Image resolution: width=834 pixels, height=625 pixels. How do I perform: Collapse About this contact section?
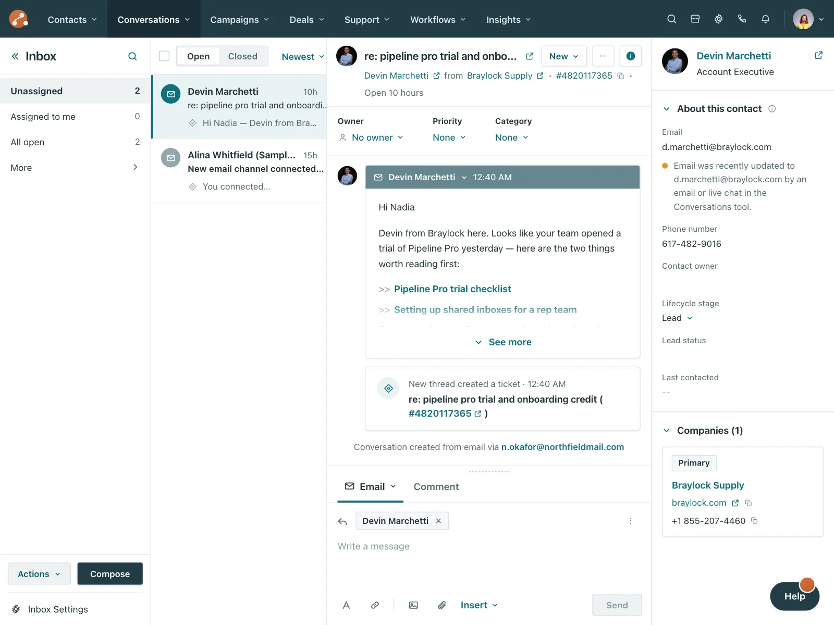[666, 109]
